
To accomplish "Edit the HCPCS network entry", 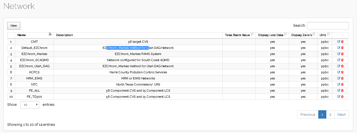I will 339,72.
